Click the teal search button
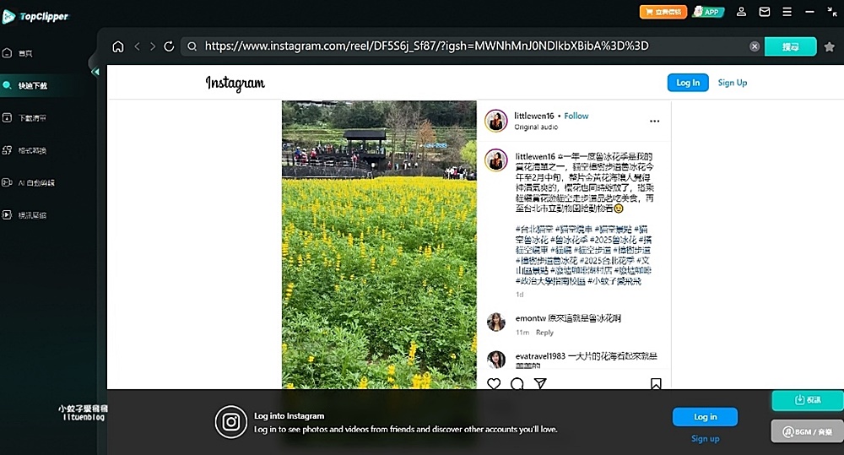844x455 pixels. 791,46
